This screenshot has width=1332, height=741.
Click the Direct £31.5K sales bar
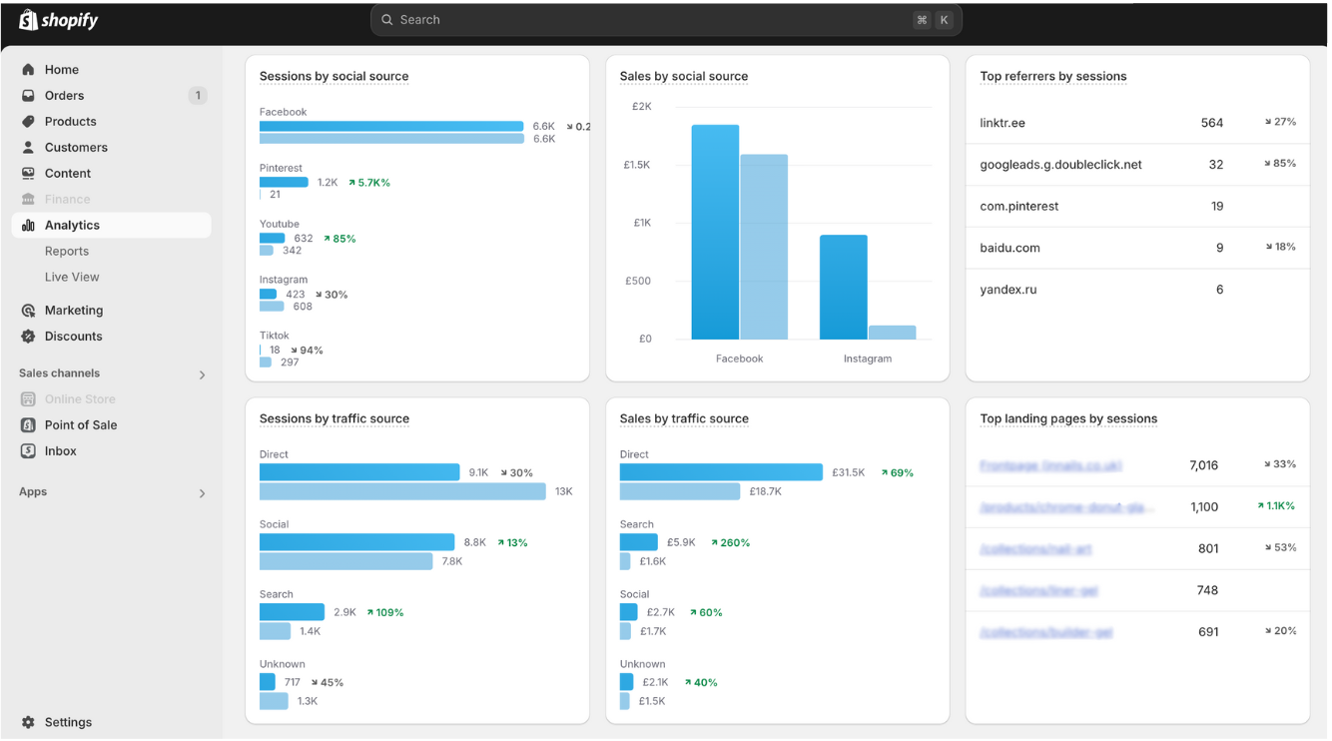(x=721, y=472)
